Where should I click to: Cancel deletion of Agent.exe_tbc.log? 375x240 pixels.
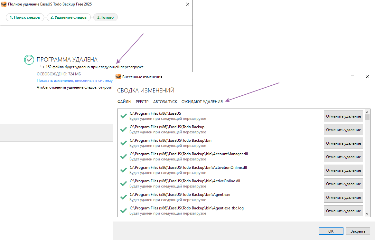343,211
